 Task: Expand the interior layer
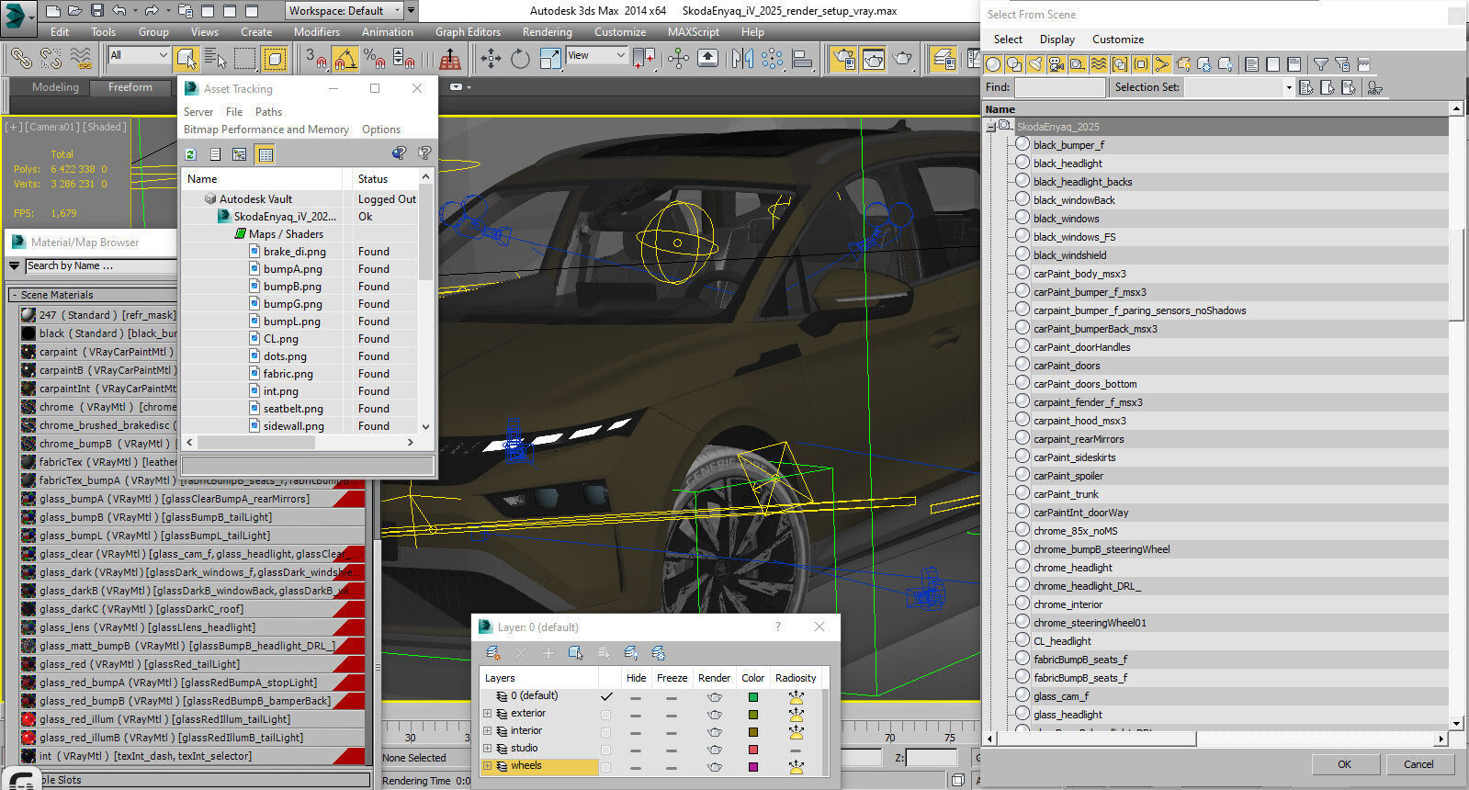[x=488, y=731]
